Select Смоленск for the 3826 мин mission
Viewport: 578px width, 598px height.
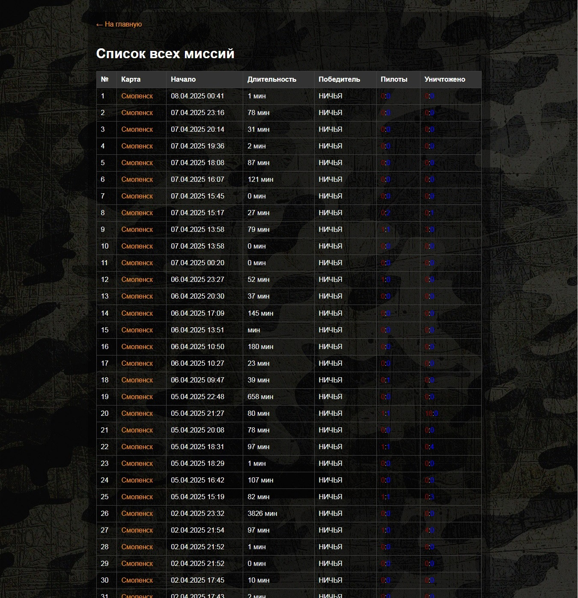137,514
